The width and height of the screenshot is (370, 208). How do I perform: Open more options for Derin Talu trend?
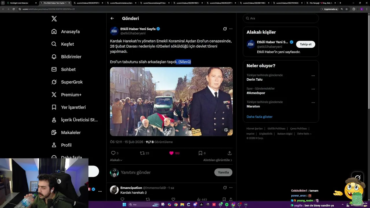point(313,76)
